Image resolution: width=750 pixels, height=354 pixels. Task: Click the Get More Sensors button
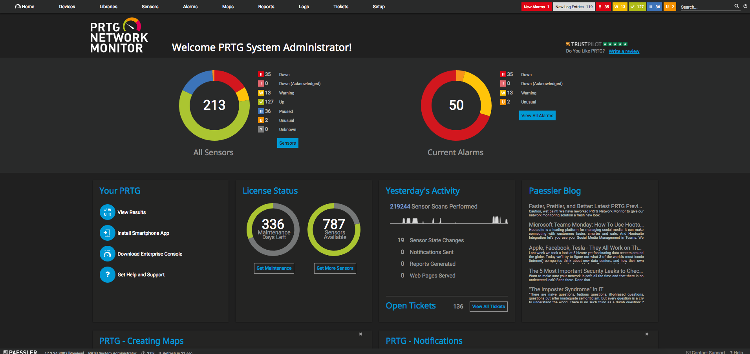[x=335, y=268]
